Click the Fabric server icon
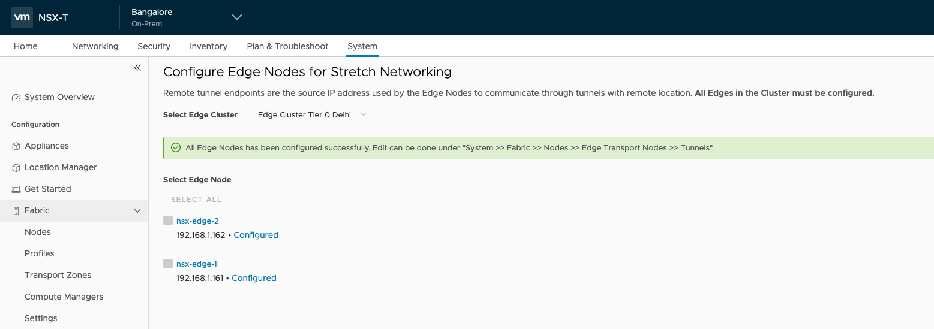 [16, 211]
